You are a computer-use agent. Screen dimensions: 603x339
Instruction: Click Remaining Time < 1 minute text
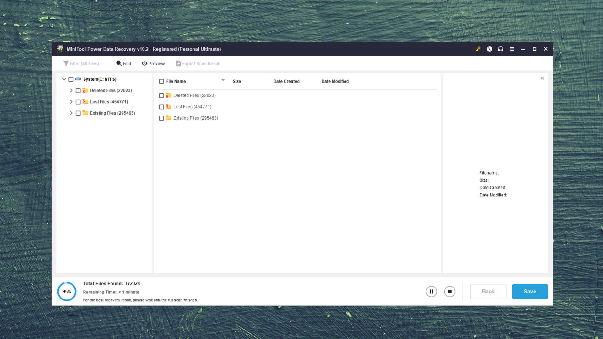click(111, 292)
